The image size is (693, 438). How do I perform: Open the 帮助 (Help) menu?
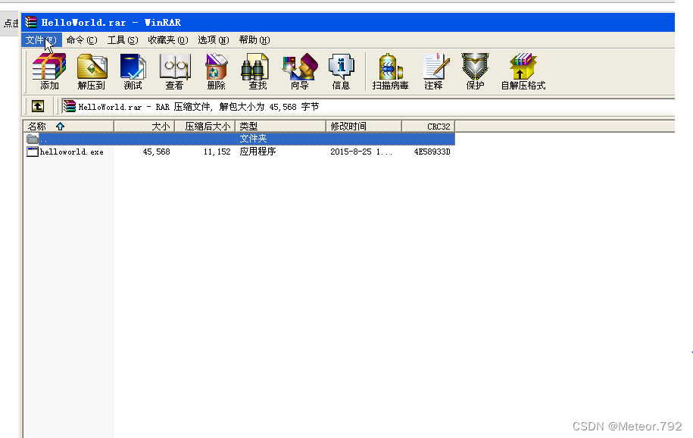point(254,40)
